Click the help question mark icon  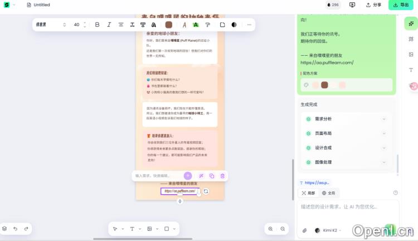pos(395,192)
